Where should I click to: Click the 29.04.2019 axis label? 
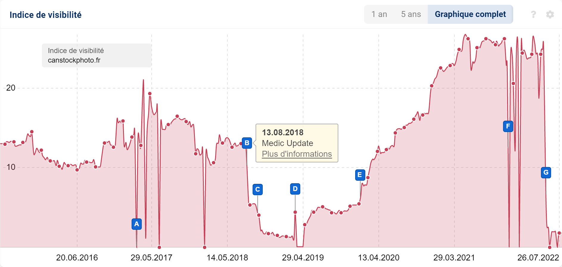(x=303, y=257)
